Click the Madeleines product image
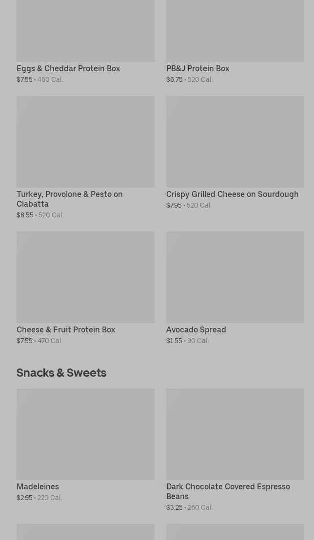The image size is (314, 540). (x=85, y=434)
